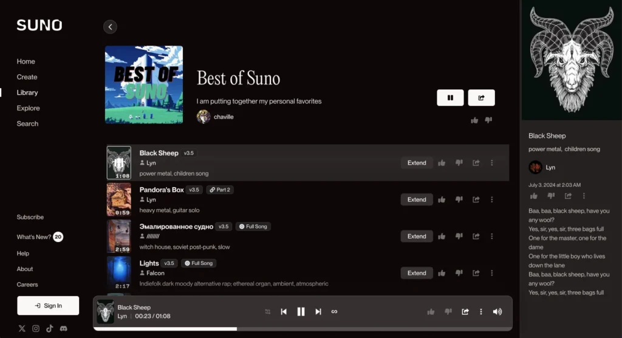Seek on the player progress bar
Viewport: 622px width, 338px height.
[x=302, y=329]
